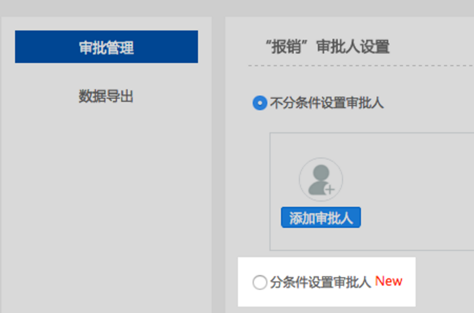
Task: Select 分条件设置审批人 radio button
Action: tap(260, 282)
